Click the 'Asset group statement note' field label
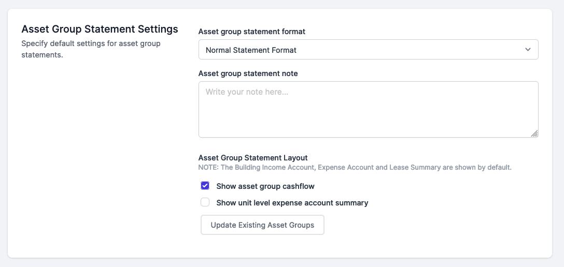Viewport: 564px width, 267px height. [248, 73]
